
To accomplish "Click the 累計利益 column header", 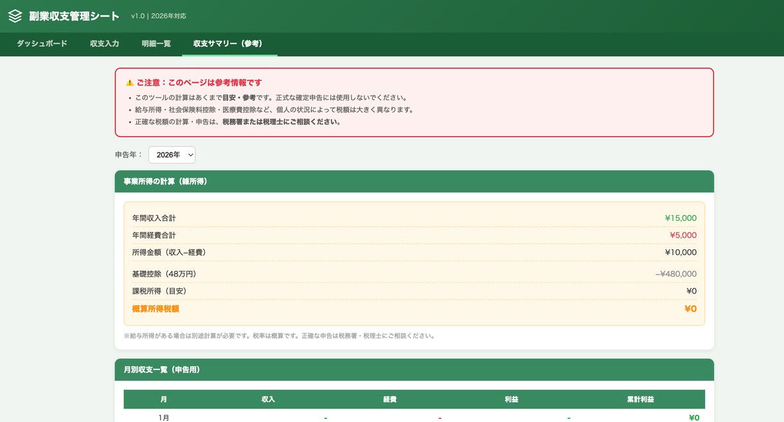I will 641,400.
